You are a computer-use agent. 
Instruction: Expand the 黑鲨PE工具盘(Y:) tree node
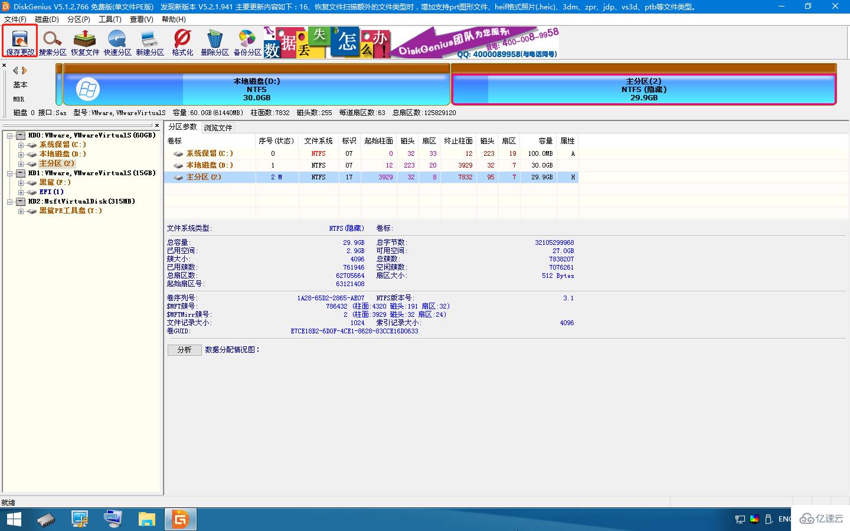click(x=21, y=211)
